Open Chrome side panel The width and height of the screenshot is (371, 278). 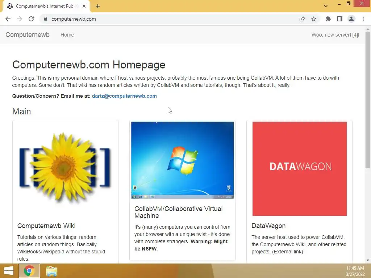[340, 19]
